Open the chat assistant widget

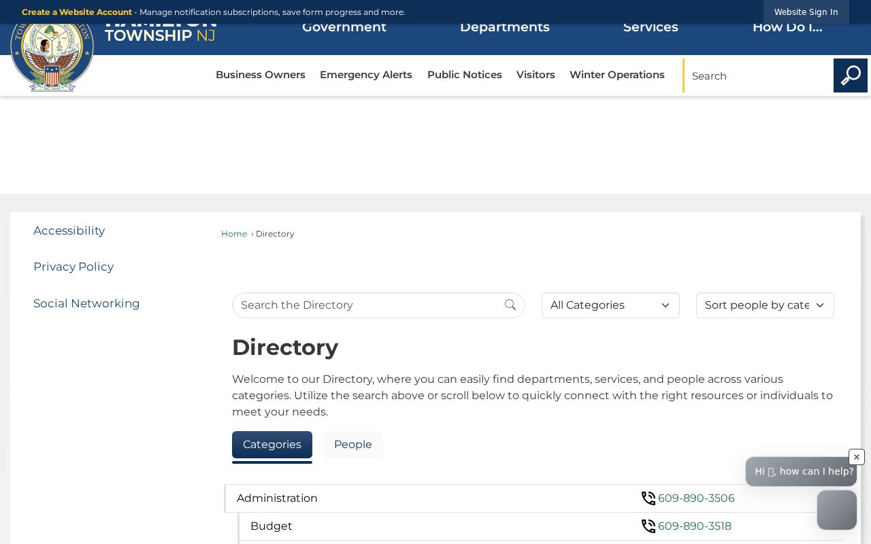coord(837,510)
